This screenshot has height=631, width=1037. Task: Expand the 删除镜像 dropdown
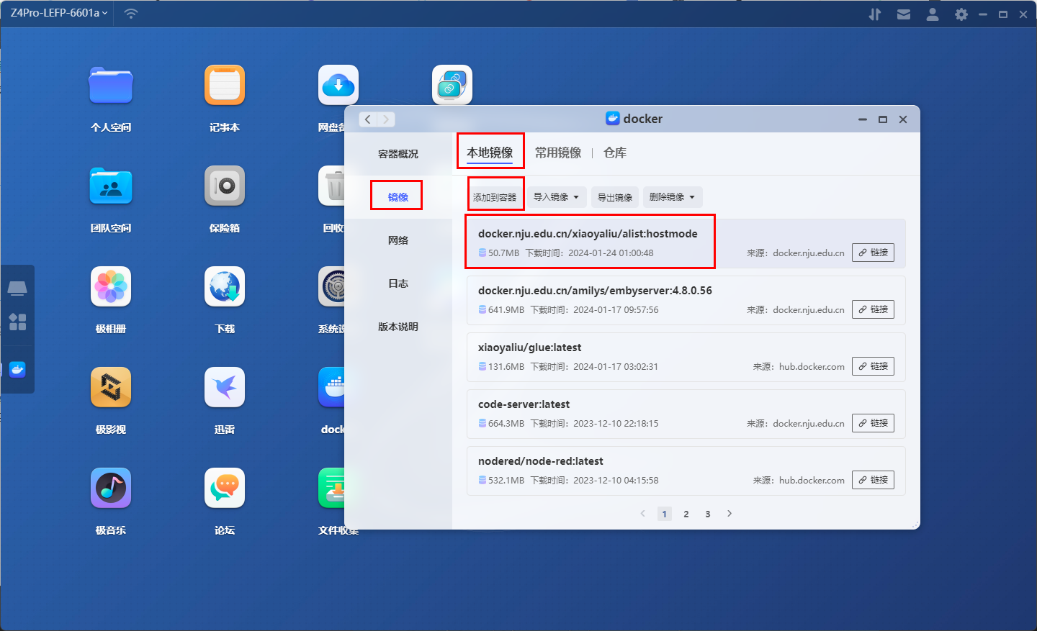[672, 197]
